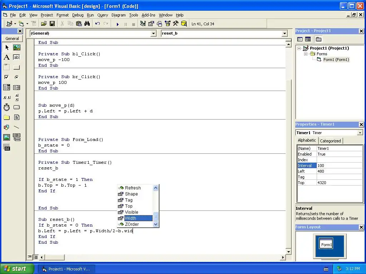This screenshot has width=366, height=274.
Task: Select the CommandButton control tool
Action: pos(17,67)
